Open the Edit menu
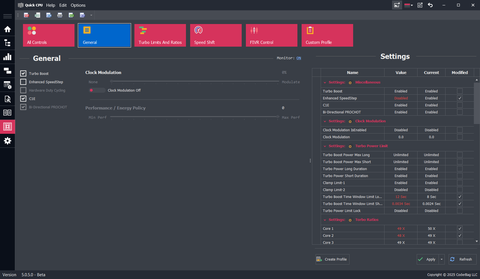The image size is (480, 279). [x=63, y=5]
